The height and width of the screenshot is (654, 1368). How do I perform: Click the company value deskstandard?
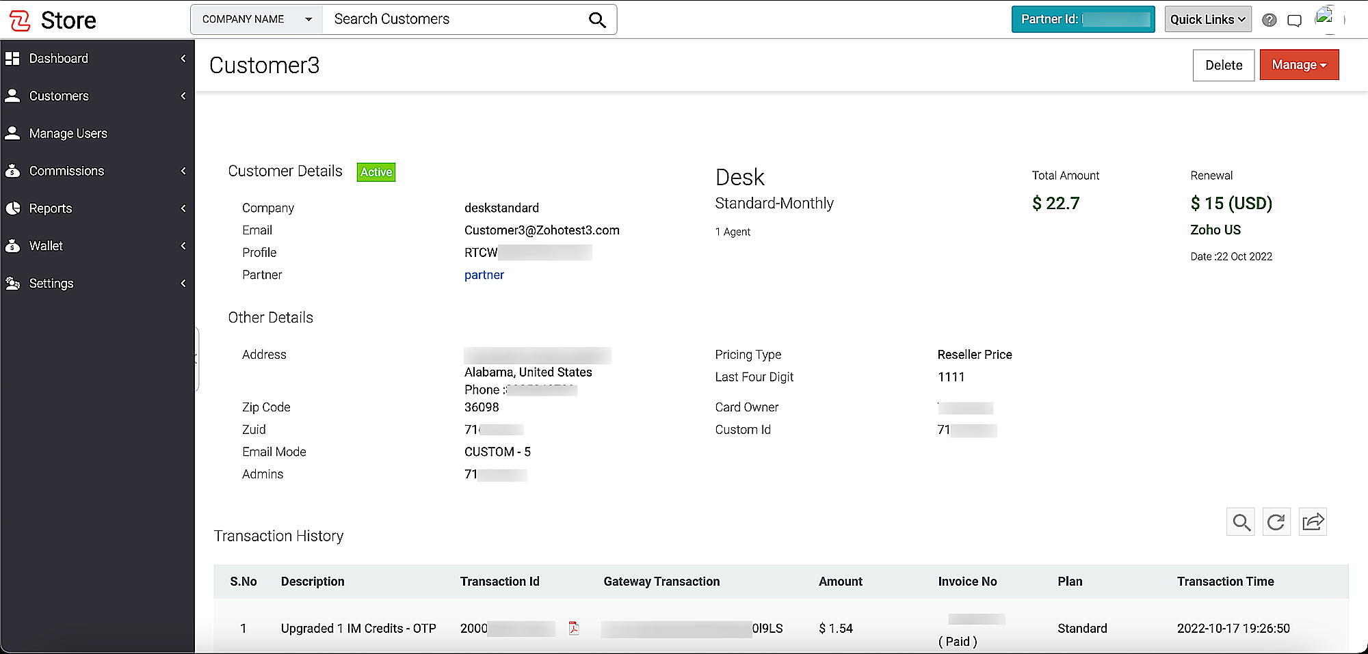[x=501, y=208]
